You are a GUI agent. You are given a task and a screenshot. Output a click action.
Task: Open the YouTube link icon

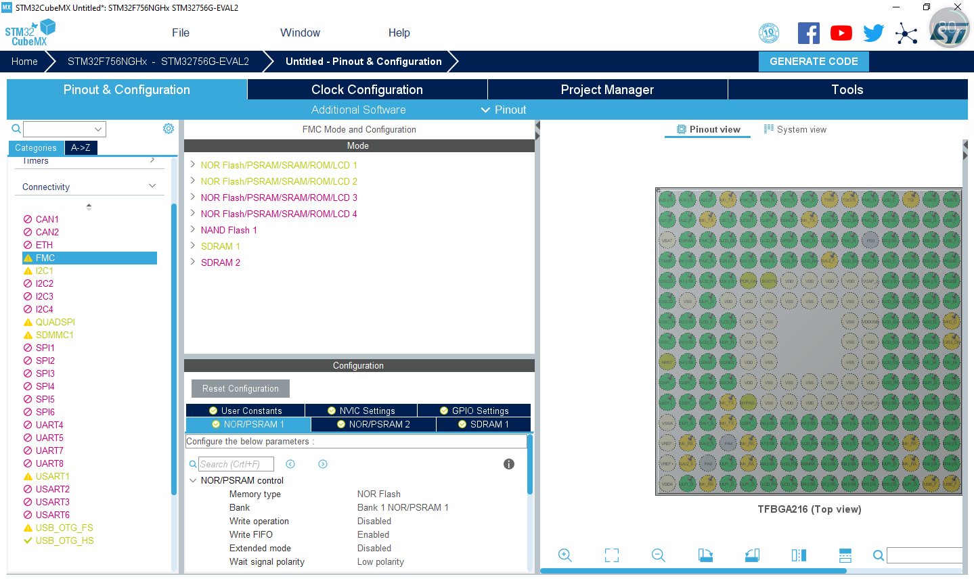click(x=841, y=33)
